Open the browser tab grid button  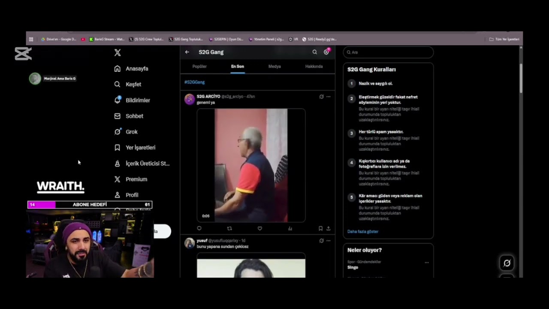[31, 39]
